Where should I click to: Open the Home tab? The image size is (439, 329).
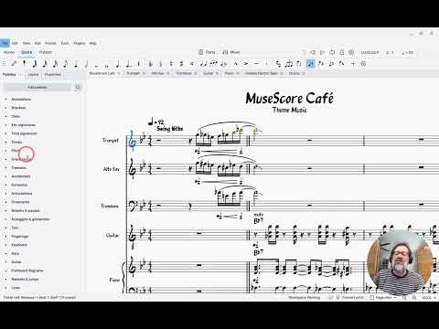[x=9, y=52]
